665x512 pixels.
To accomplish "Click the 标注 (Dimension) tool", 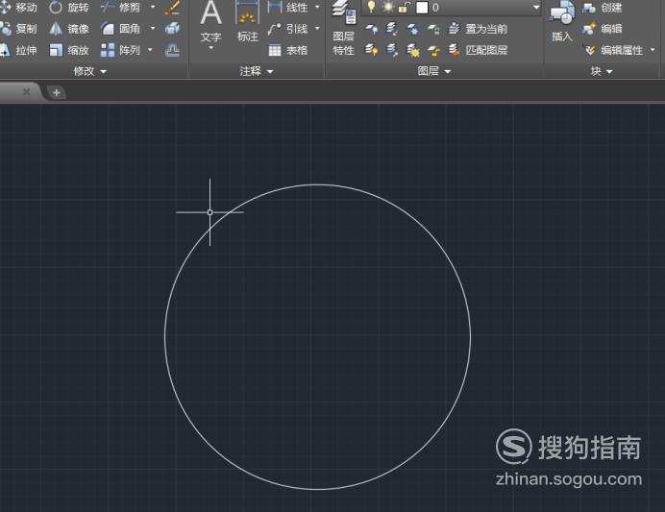I will click(247, 22).
